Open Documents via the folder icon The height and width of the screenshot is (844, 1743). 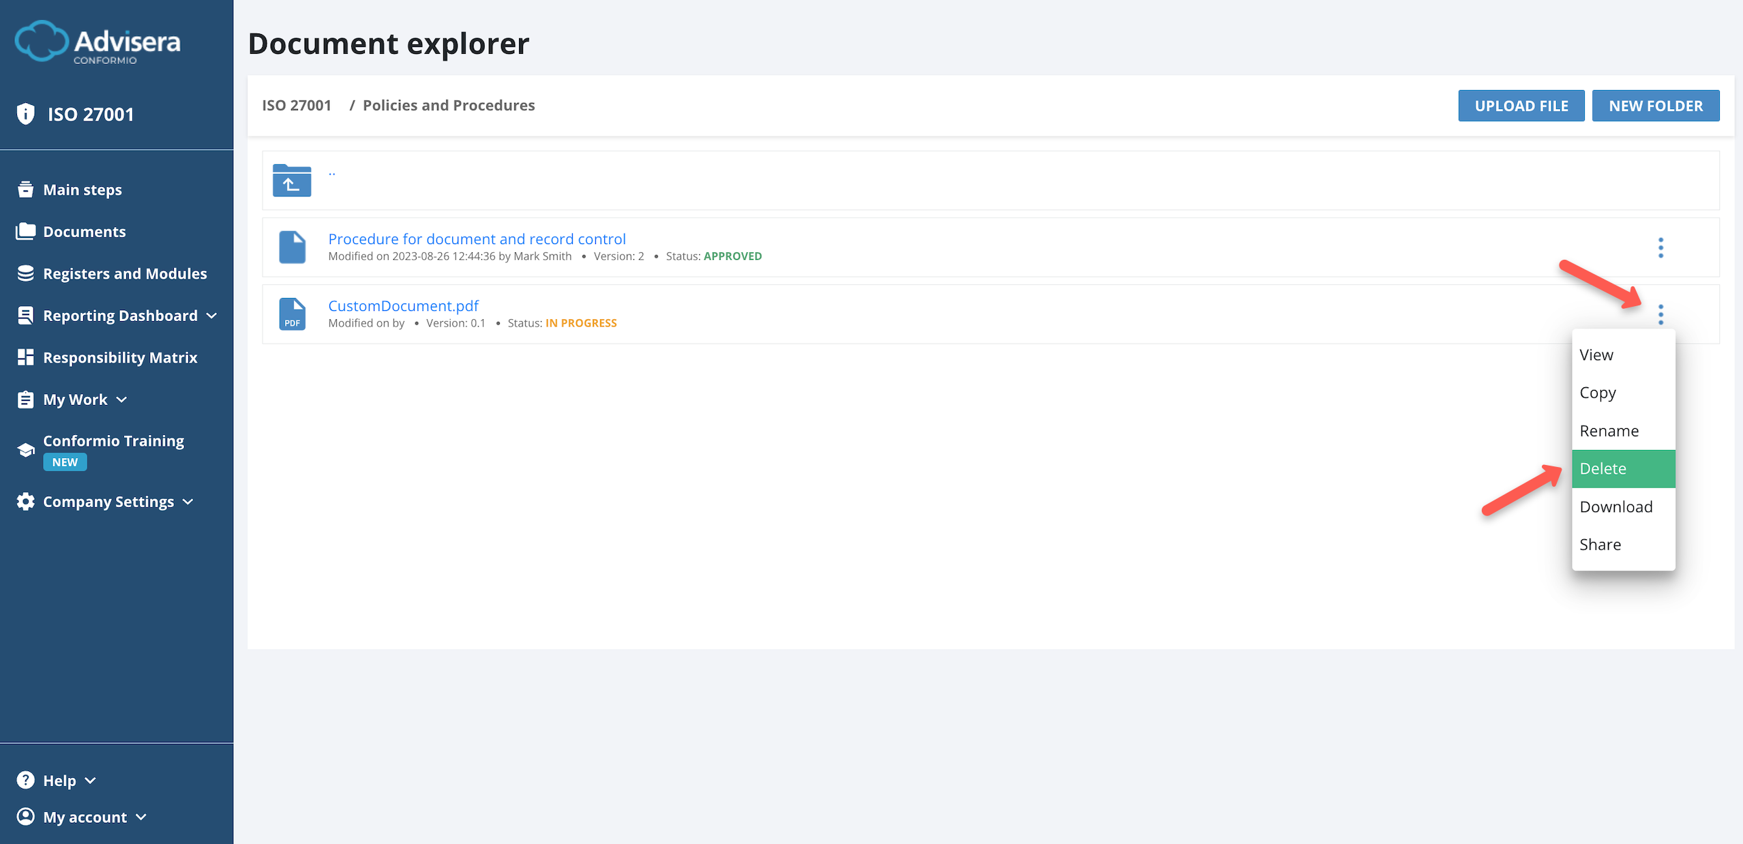25,231
